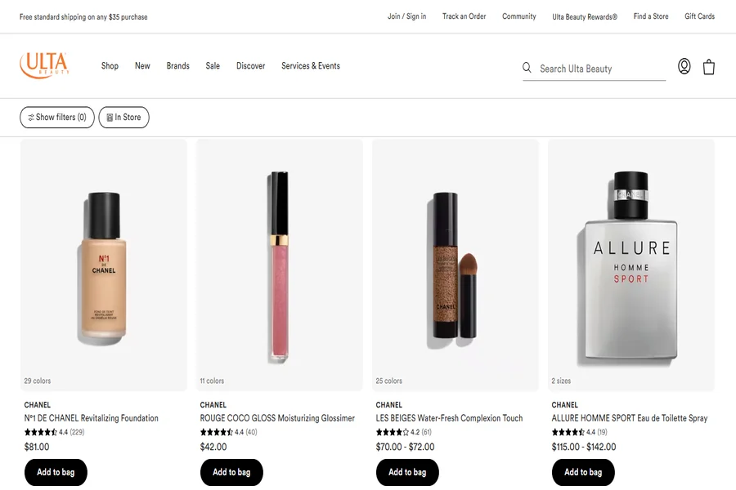Open N°1 DE CHANEL Revitalizing Foundation title
Screen dimensions: 736x490
[91, 418]
